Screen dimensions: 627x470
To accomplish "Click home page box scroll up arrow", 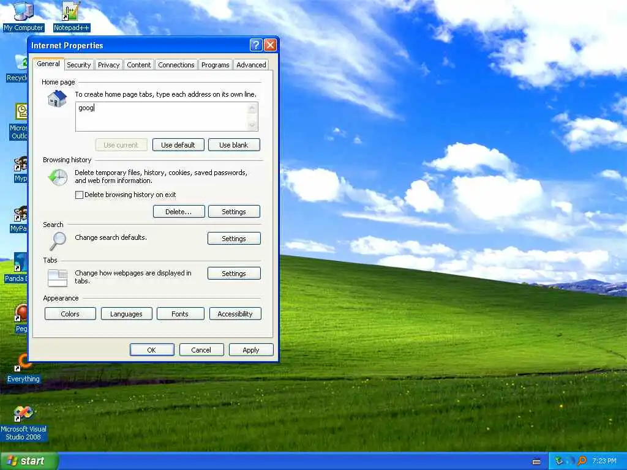I will pos(252,108).
